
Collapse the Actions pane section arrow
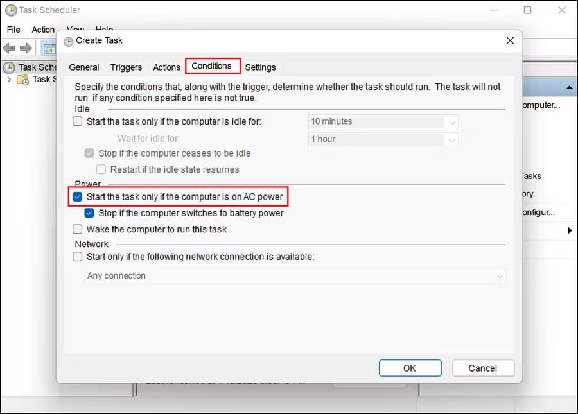point(569,88)
